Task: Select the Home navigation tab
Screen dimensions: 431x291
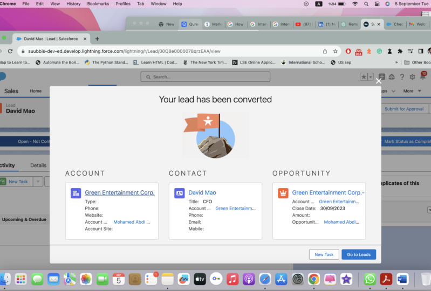Action: 36,91
